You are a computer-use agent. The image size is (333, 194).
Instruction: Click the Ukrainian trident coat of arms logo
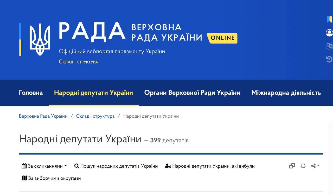tap(40, 39)
